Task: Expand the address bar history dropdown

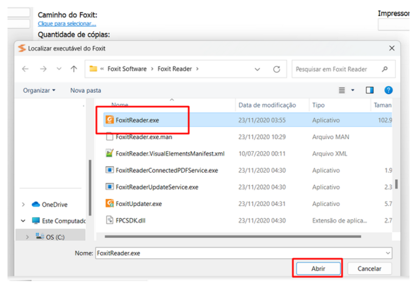Action: 257,69
